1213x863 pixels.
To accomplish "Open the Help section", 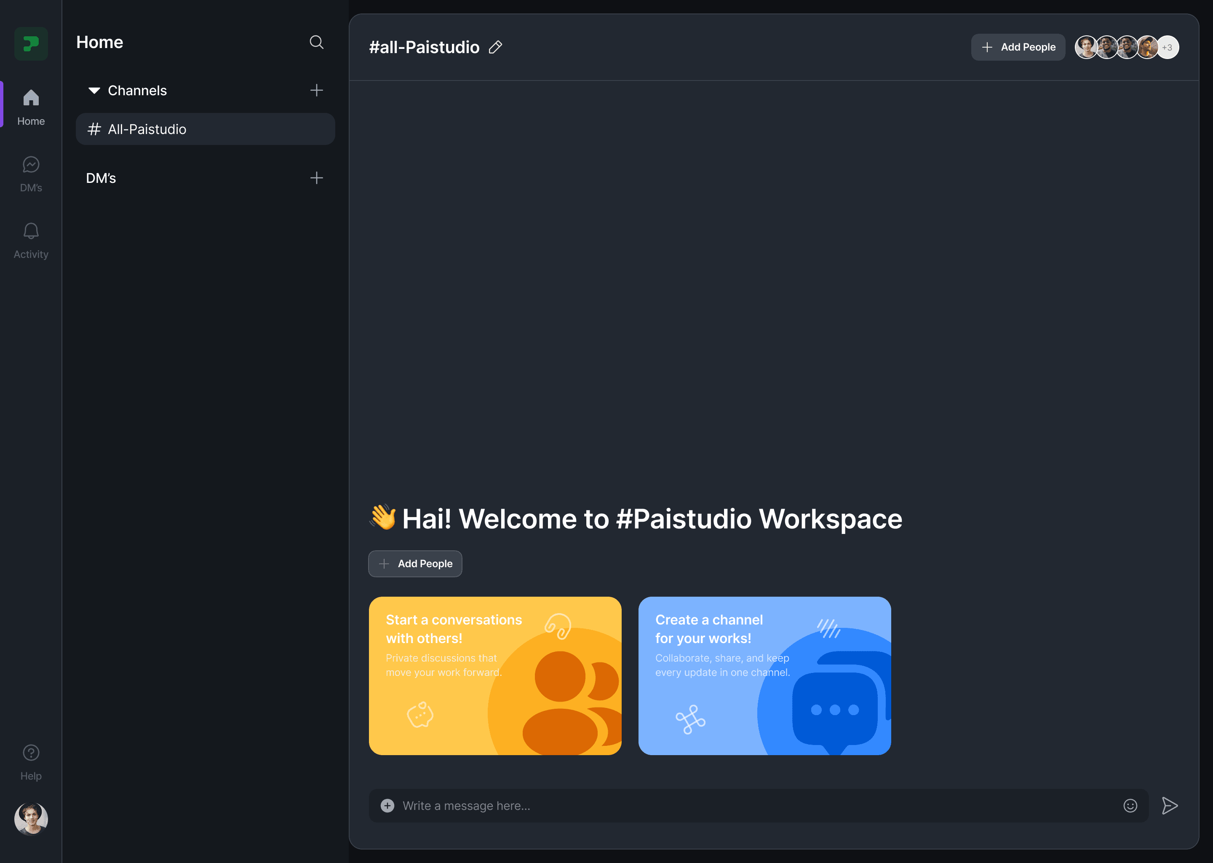I will pyautogui.click(x=31, y=763).
